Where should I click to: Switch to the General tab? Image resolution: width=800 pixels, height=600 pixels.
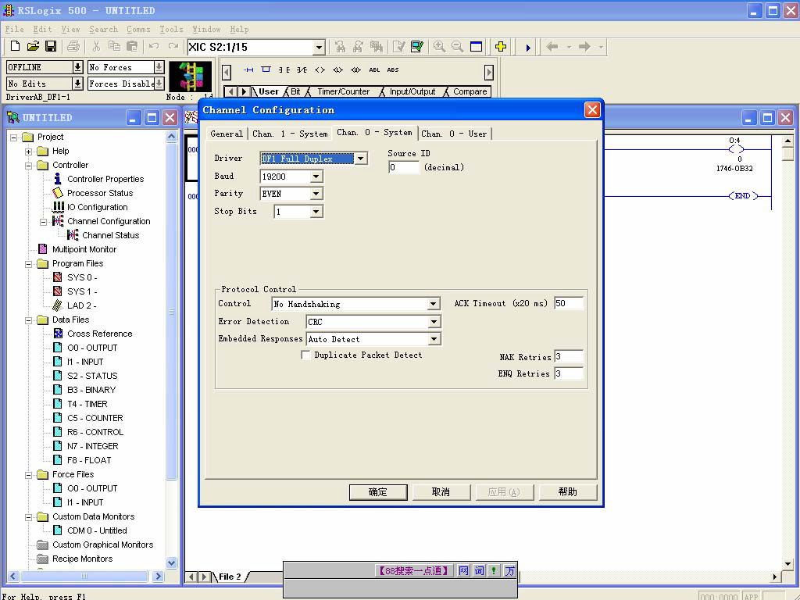coord(227,134)
